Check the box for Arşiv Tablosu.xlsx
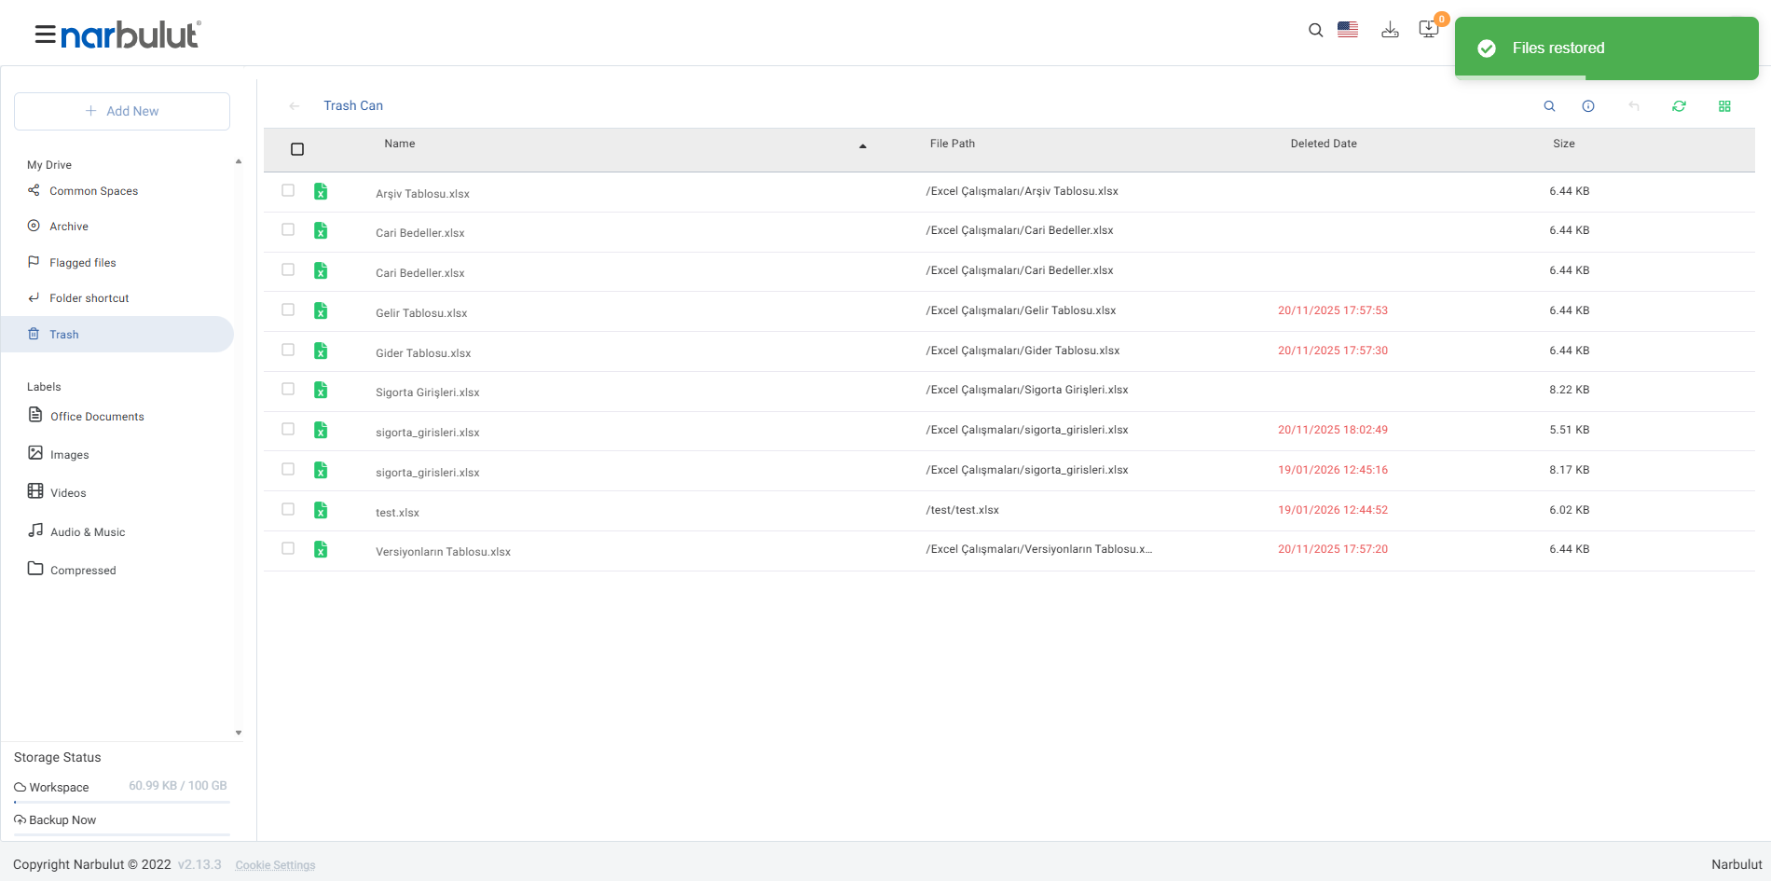Viewport: 1771px width, 881px height. tap(288, 190)
